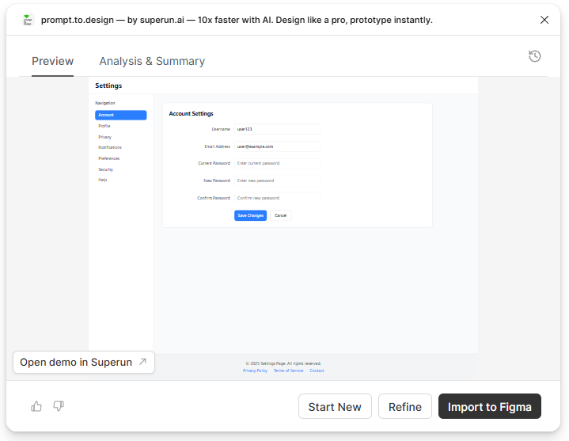Select Privacy in preview navigation
569x441 pixels.
(x=105, y=137)
